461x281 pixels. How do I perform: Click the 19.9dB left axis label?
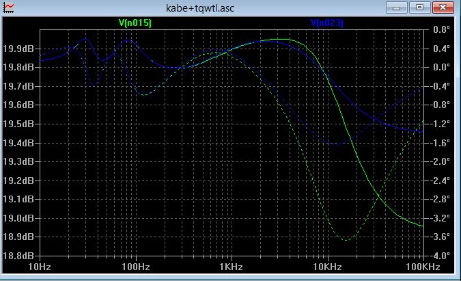[x=18, y=49]
